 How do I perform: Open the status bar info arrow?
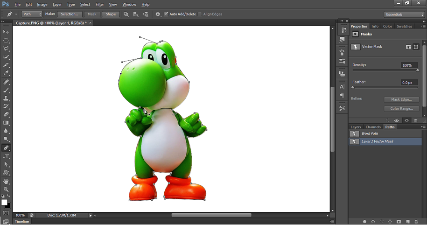click(x=91, y=215)
